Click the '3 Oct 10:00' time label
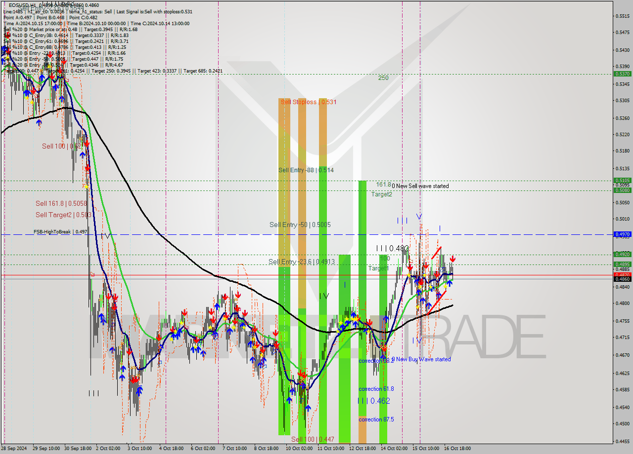Image resolution: width=633 pixels, height=454 pixels. coord(139,449)
